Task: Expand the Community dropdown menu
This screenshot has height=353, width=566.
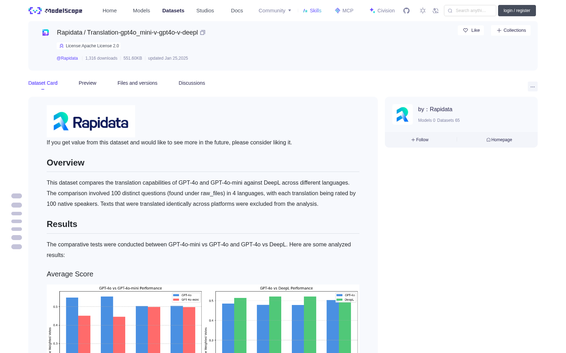Action: coord(275,11)
